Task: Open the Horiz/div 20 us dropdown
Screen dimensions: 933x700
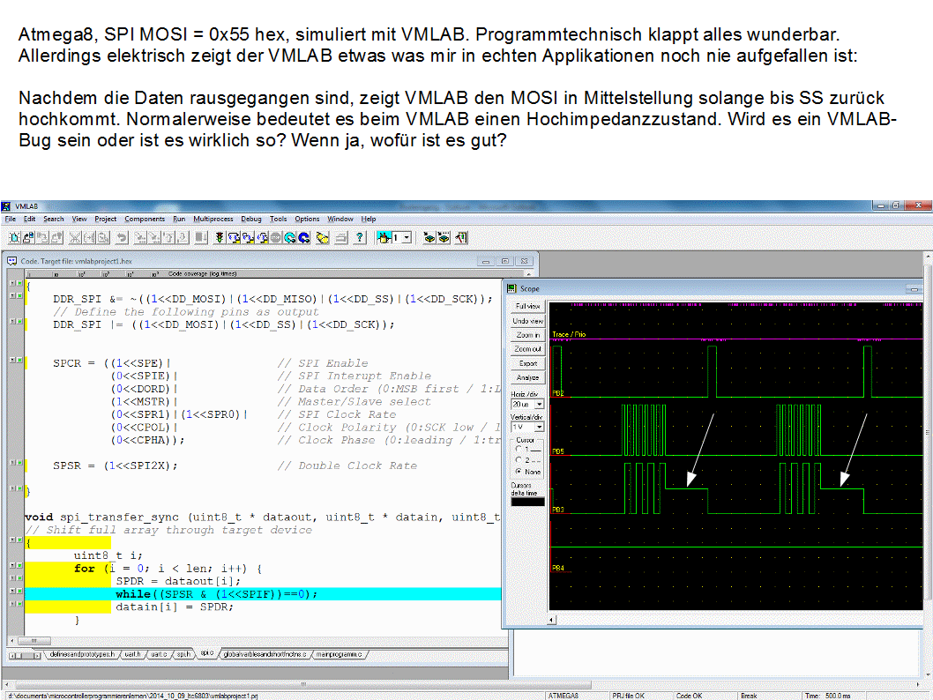Action: pos(539,404)
